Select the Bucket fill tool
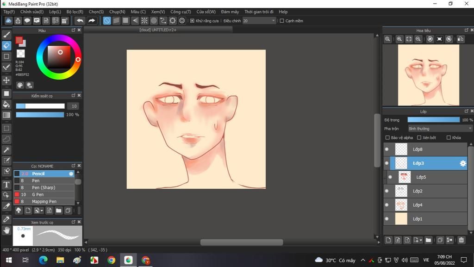The width and height of the screenshot is (474, 267). click(6, 104)
